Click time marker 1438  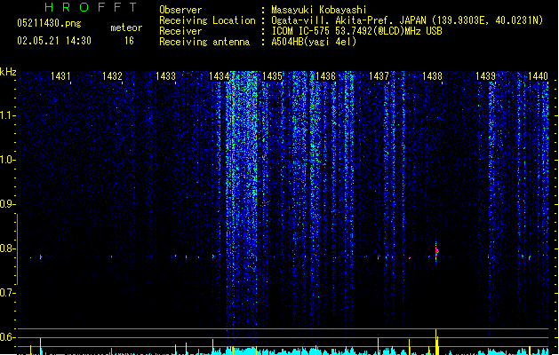pos(432,75)
